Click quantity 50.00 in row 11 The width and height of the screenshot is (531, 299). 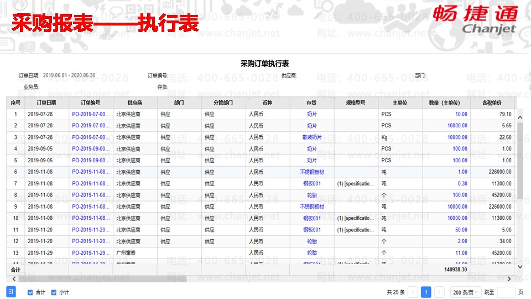click(461, 229)
